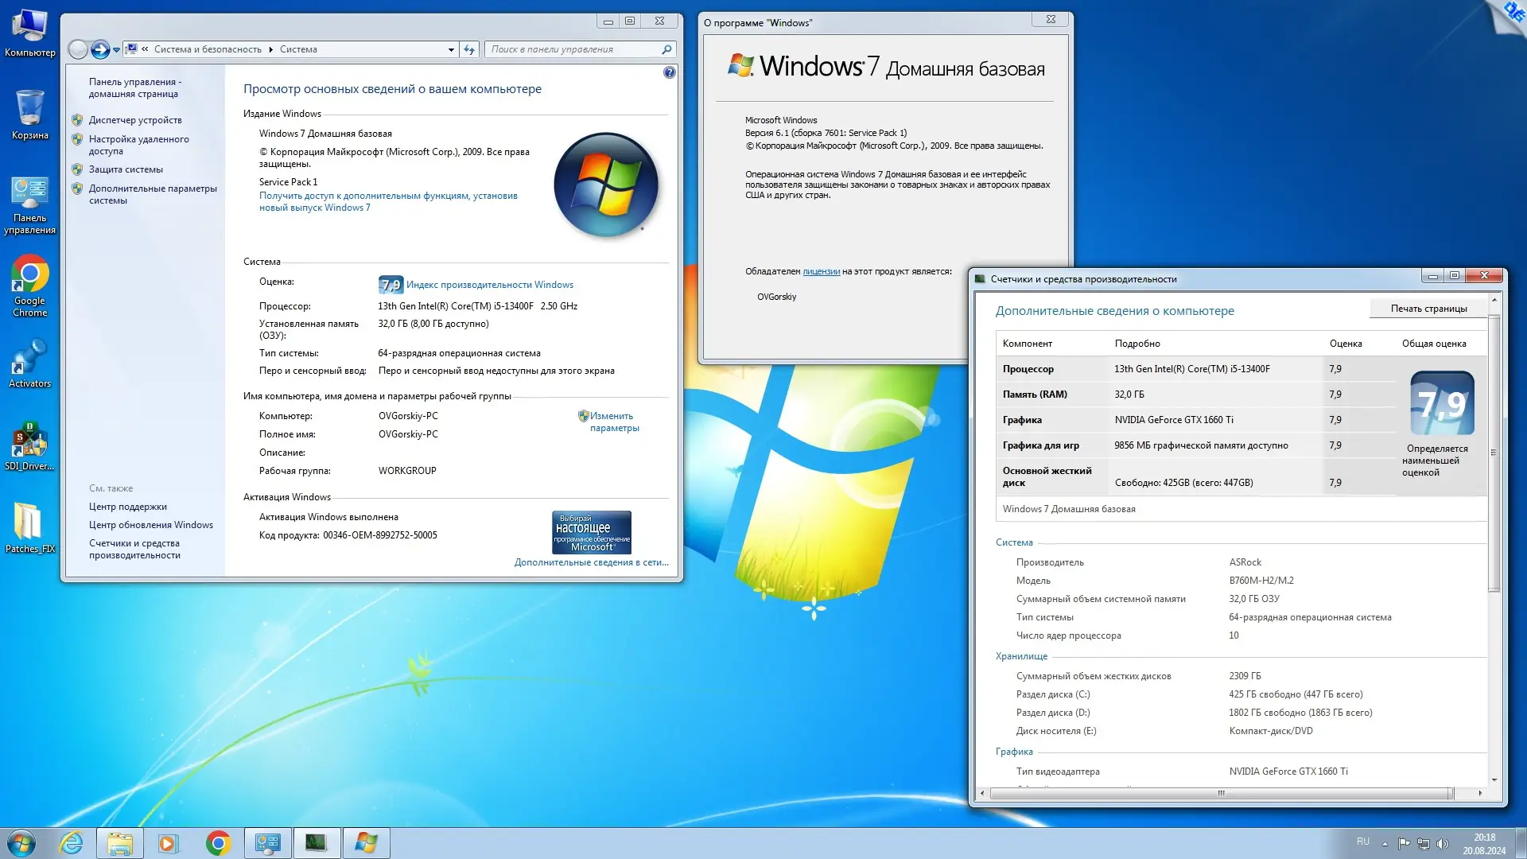Click the Печать страницы button
Viewport: 1527px width, 859px height.
(1428, 309)
